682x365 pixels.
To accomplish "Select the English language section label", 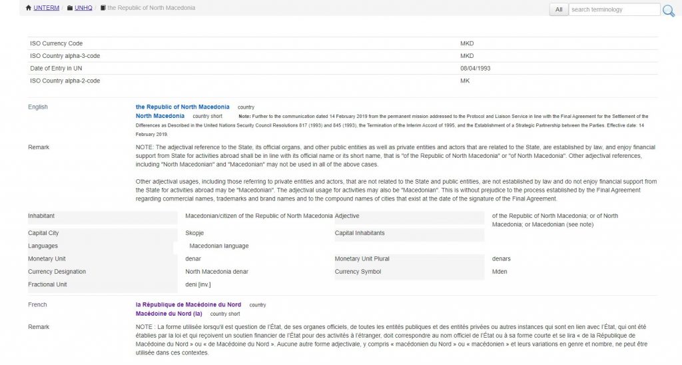I will (x=38, y=107).
